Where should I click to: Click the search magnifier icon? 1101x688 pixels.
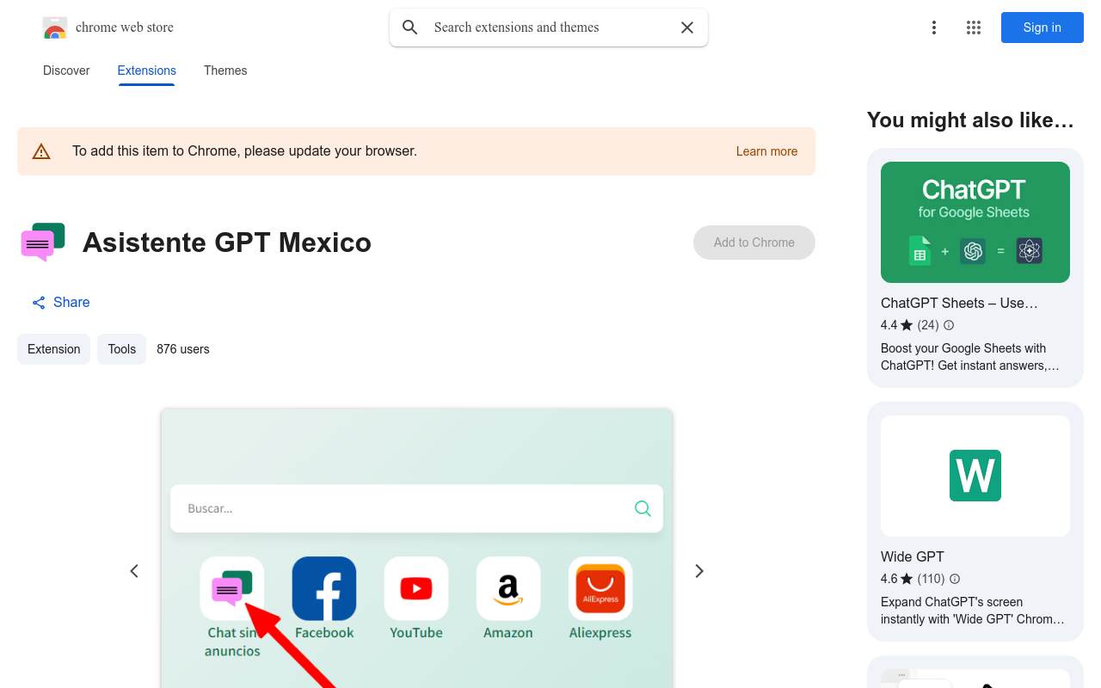click(x=409, y=27)
